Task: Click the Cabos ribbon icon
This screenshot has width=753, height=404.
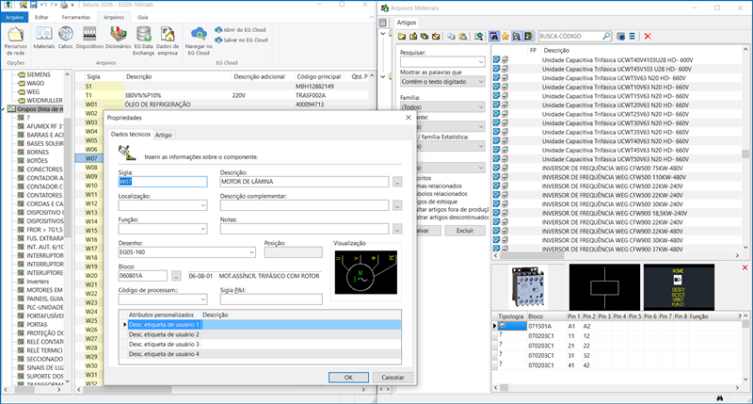Action: click(66, 36)
